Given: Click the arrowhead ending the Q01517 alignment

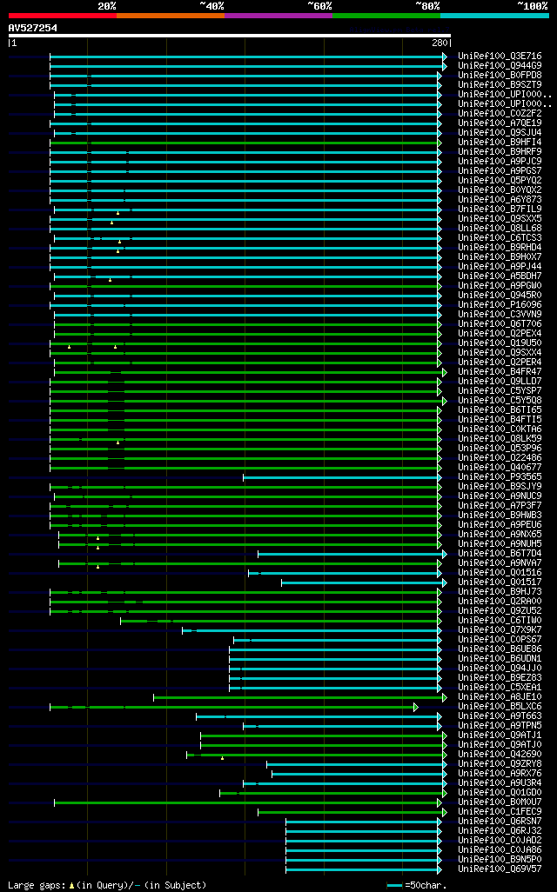Looking at the screenshot, I should click(445, 583).
